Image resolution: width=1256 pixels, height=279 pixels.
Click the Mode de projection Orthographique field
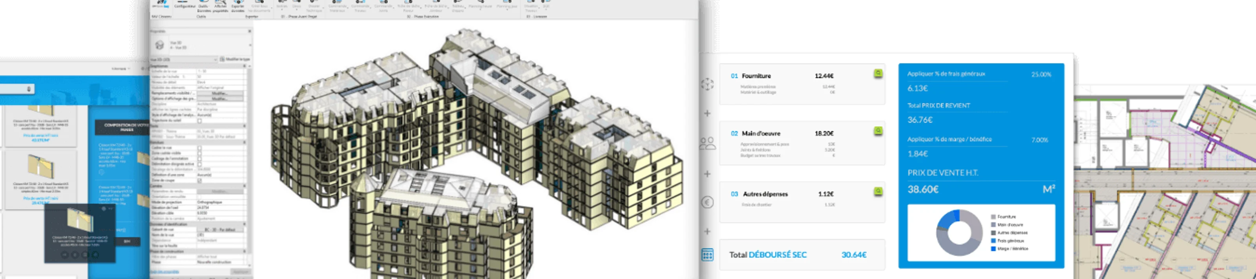click(x=220, y=202)
